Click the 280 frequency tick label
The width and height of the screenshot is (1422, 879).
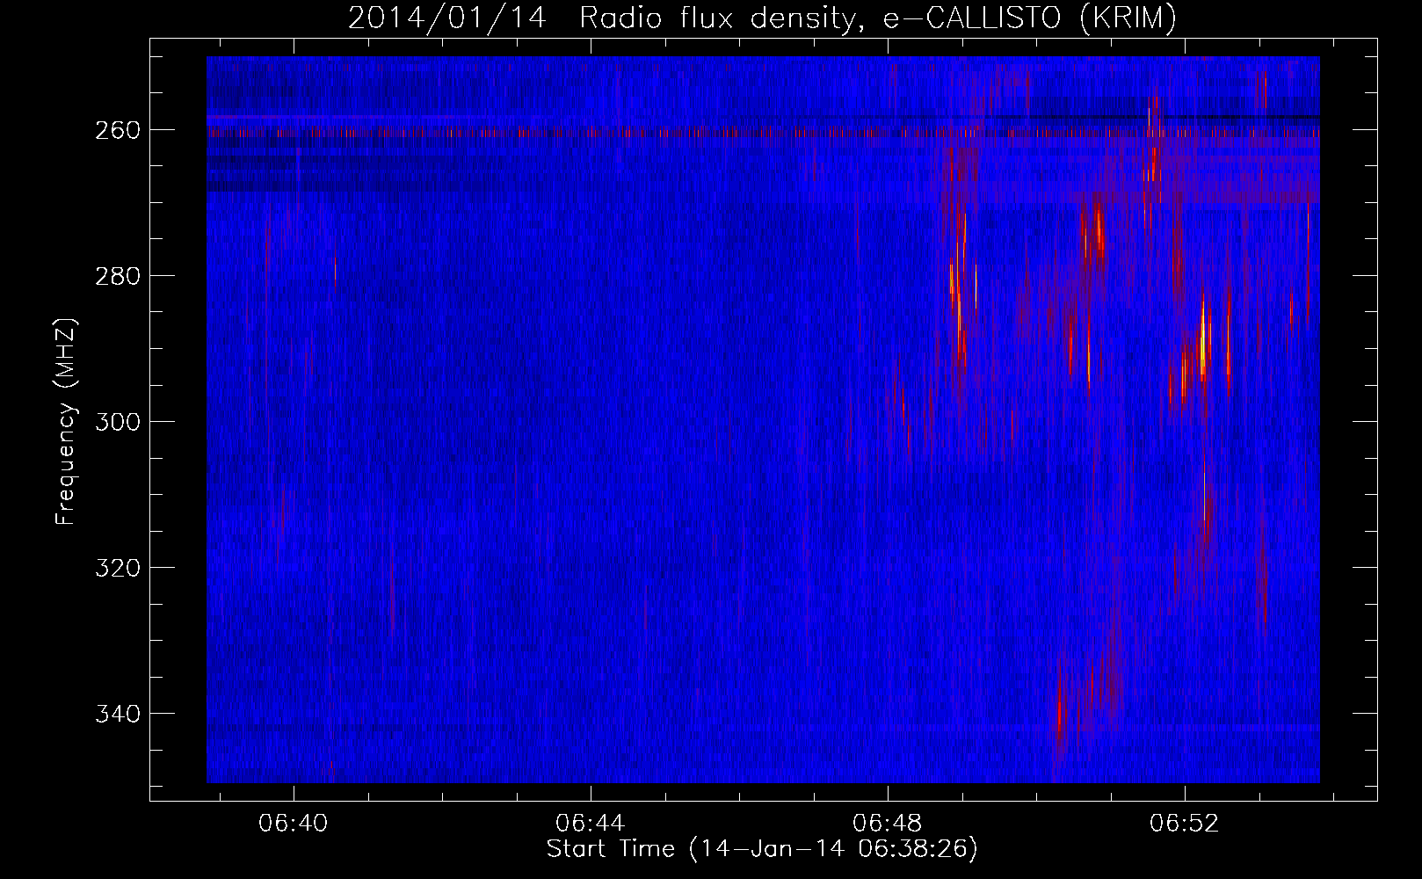pyautogui.click(x=117, y=276)
